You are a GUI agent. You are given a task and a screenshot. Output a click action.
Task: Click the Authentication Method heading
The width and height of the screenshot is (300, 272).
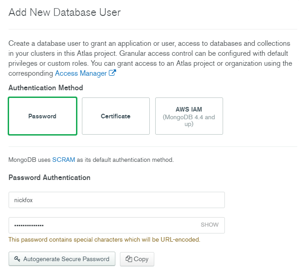point(46,88)
